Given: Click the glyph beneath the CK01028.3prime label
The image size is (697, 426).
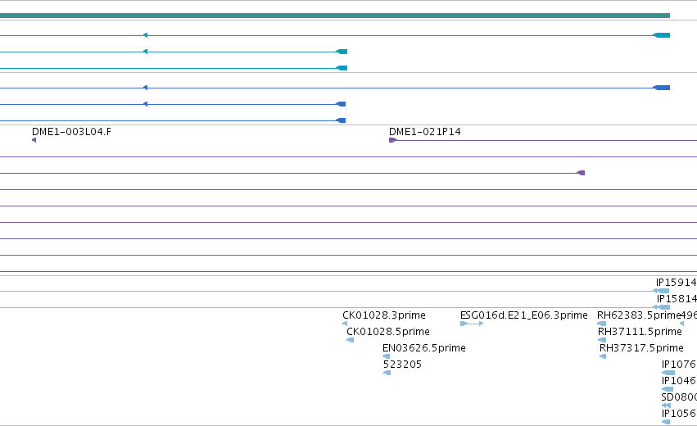Looking at the screenshot, I should point(345,324).
